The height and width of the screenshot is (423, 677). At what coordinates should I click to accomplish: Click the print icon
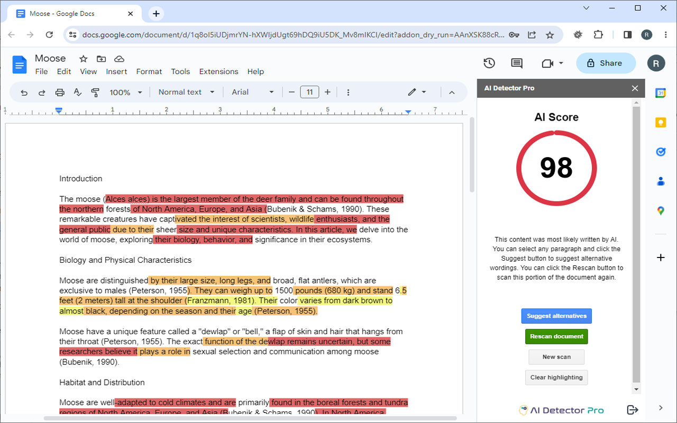pos(60,93)
